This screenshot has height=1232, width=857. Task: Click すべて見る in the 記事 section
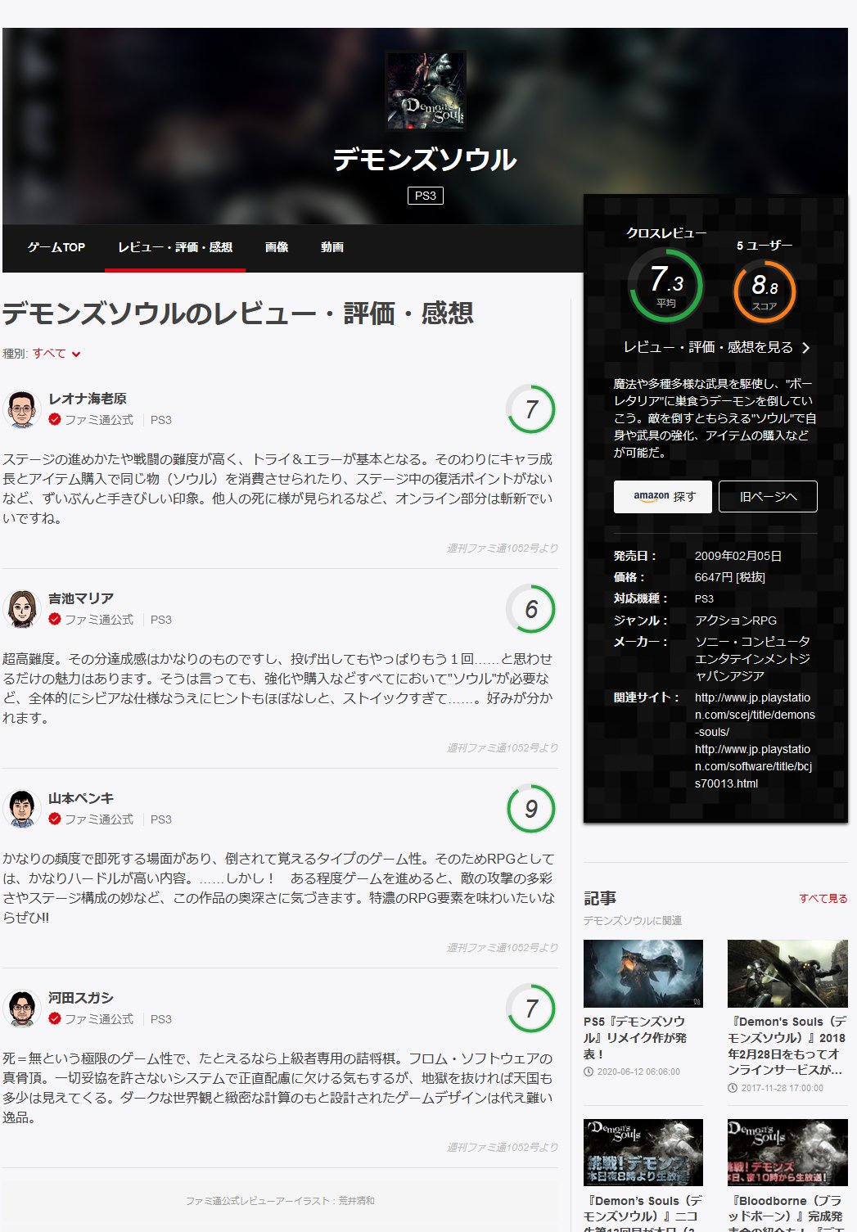point(823,898)
